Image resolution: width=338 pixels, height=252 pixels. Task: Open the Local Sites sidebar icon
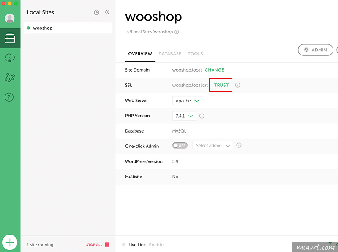point(10,38)
